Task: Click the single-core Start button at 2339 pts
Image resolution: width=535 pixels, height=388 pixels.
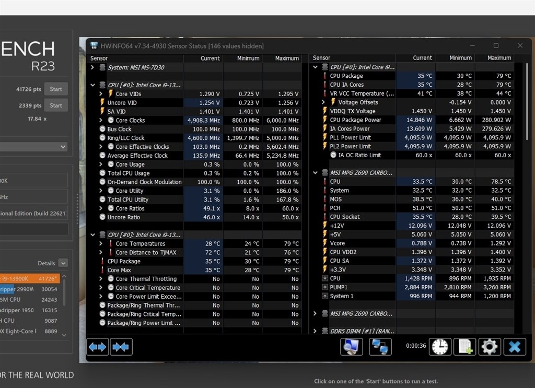Action: (x=56, y=105)
